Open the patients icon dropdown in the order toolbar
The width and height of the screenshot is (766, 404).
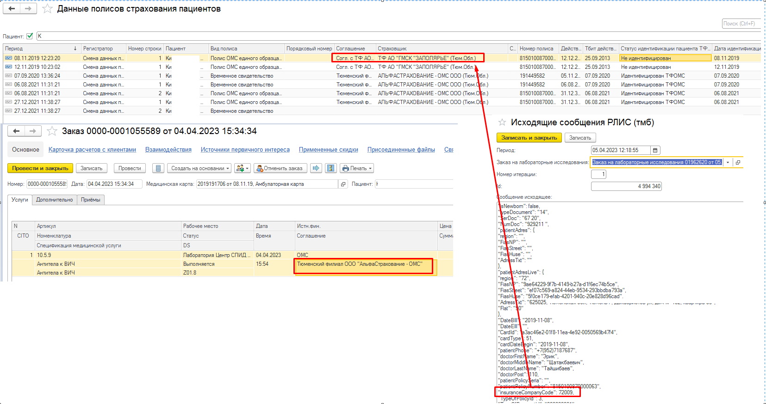(242, 168)
